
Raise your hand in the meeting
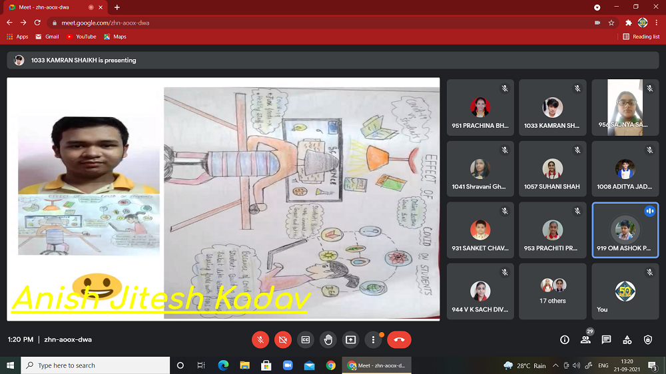(x=328, y=339)
